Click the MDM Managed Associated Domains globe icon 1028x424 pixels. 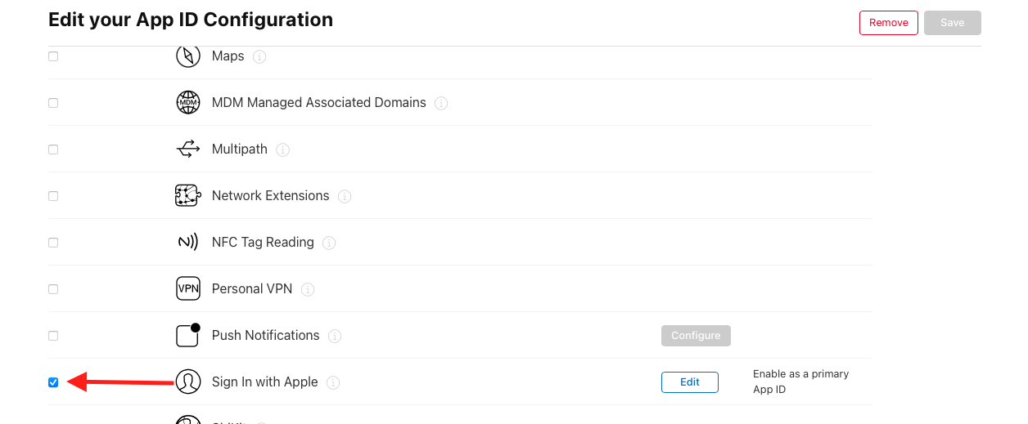188,103
